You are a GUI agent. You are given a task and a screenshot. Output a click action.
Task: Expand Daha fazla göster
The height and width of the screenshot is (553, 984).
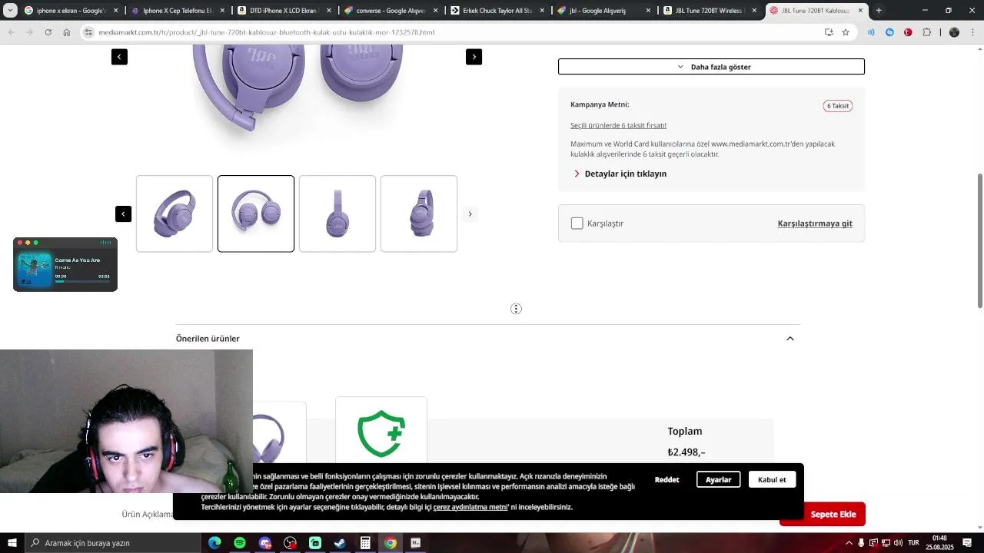(711, 67)
